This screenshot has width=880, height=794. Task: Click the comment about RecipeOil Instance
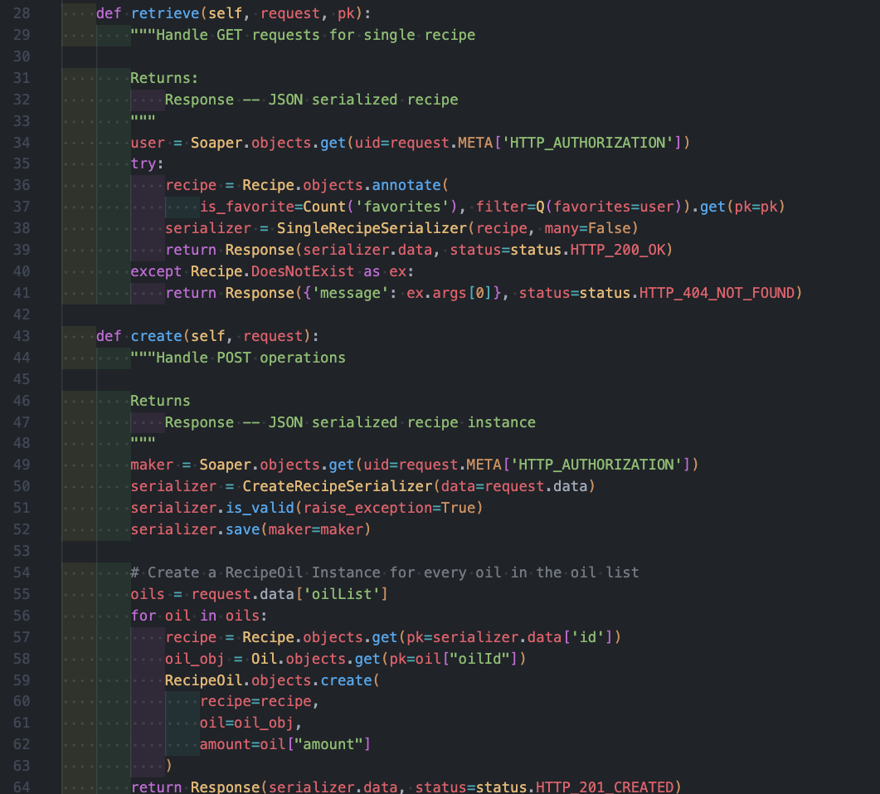[385, 572]
